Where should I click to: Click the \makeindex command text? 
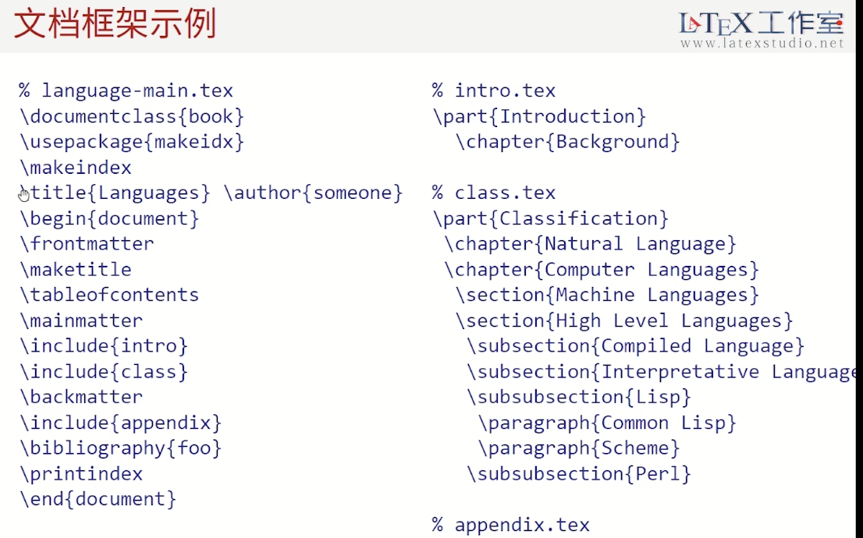tap(76, 168)
